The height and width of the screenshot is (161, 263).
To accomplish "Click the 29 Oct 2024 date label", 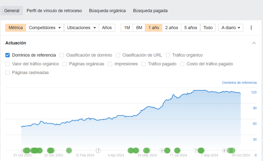I will point(241,155).
